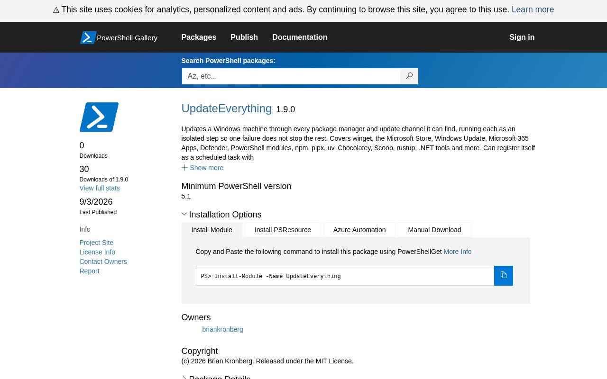This screenshot has height=379, width=607.
Task: Click the PowerShell Gallery logo icon
Action: pos(88,37)
